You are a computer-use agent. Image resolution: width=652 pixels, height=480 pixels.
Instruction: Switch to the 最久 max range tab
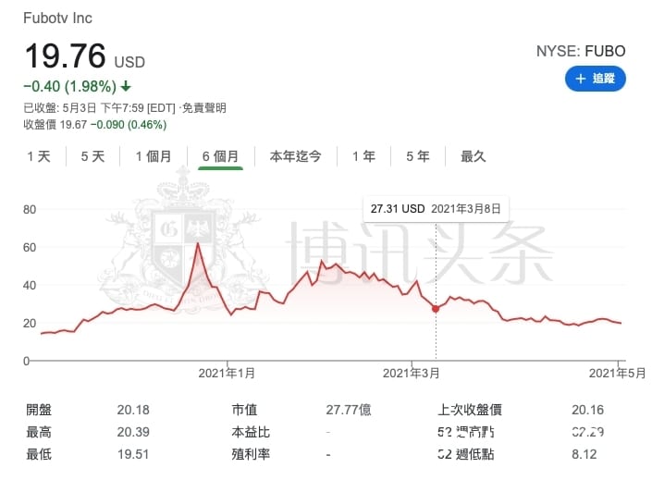click(x=474, y=156)
